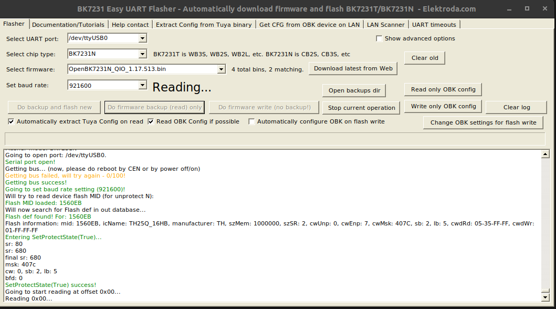
Task: Click 'Going to set baud rate setting' line
Action: [65, 189]
